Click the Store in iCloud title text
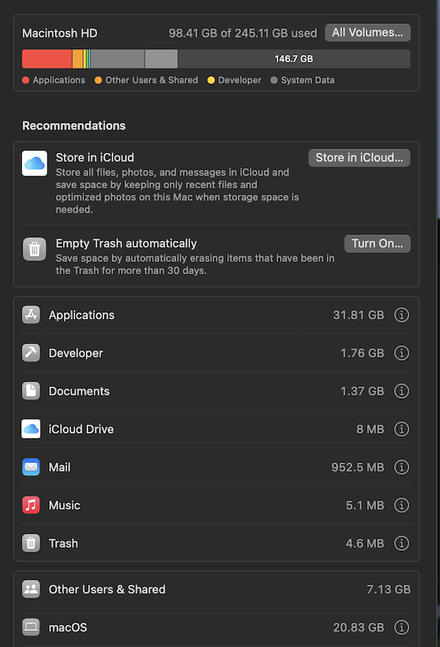 [x=95, y=157]
